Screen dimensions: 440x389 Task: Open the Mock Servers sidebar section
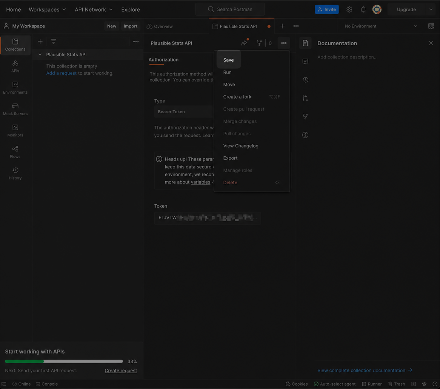click(15, 109)
